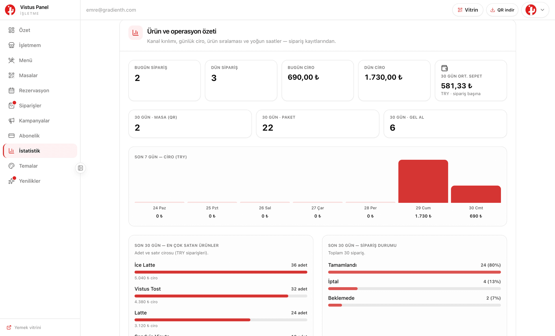Open the Yemek vitrini link
The width and height of the screenshot is (555, 336).
tap(24, 327)
